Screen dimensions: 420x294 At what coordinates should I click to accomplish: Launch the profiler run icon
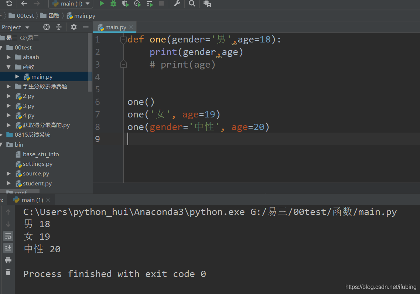(137, 3)
